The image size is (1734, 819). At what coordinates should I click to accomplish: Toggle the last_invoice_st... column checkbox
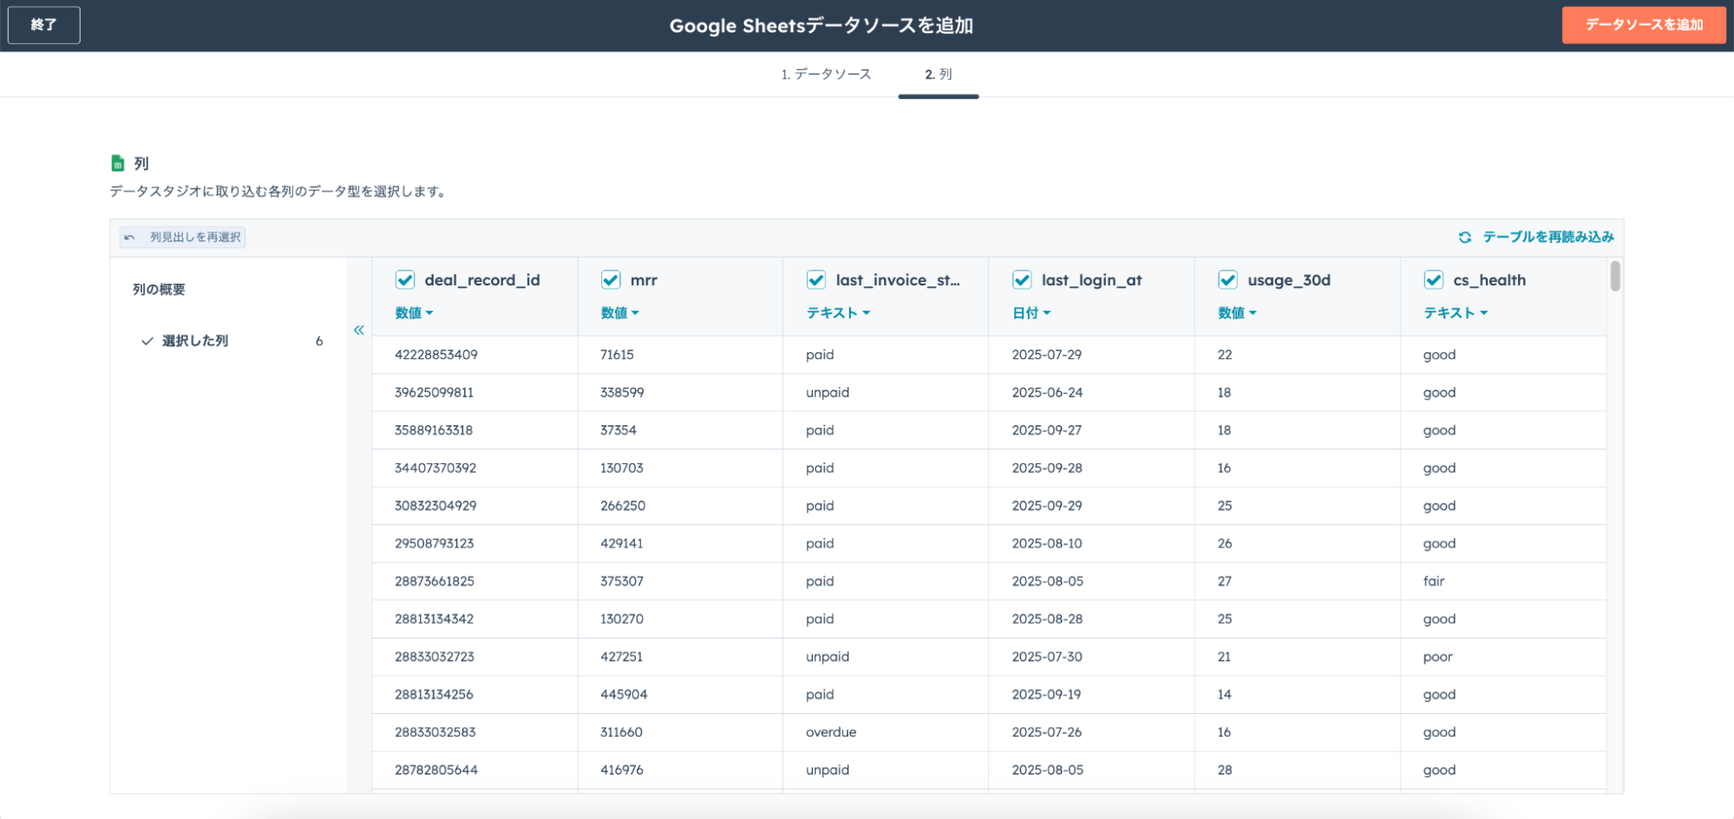816,279
